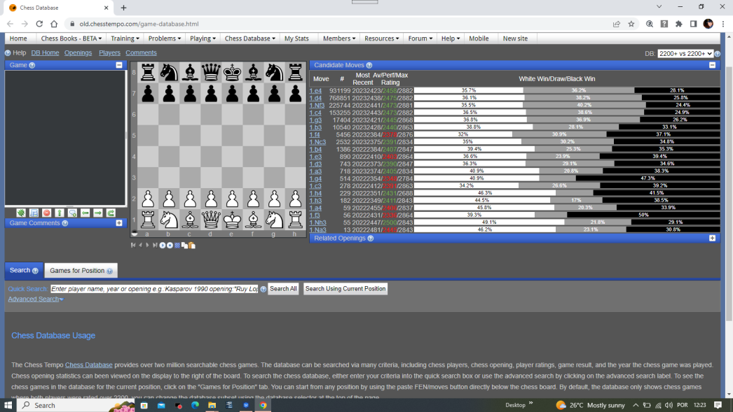733x412 pixels.
Task: Open the Training menu
Action: click(125, 38)
